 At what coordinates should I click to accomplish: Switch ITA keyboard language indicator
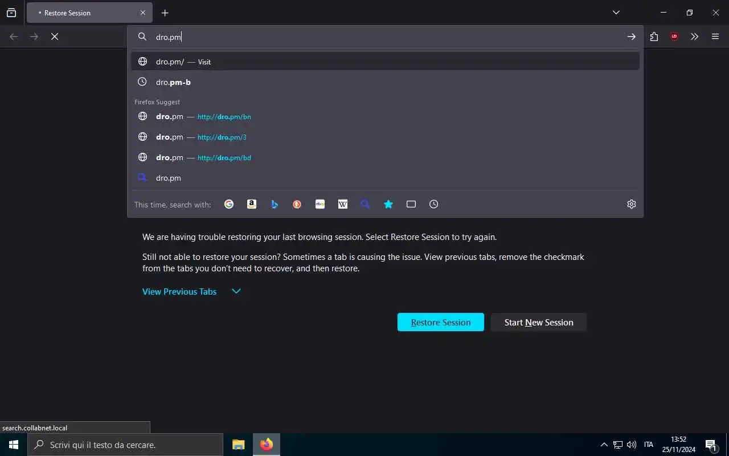[649, 445]
